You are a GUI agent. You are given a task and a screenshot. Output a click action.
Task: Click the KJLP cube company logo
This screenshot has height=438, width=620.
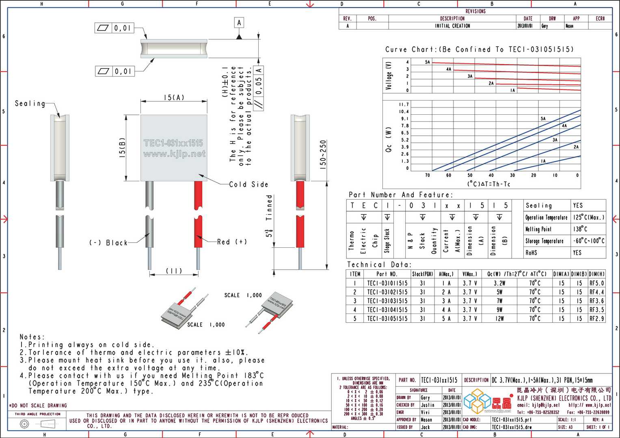(x=477, y=401)
